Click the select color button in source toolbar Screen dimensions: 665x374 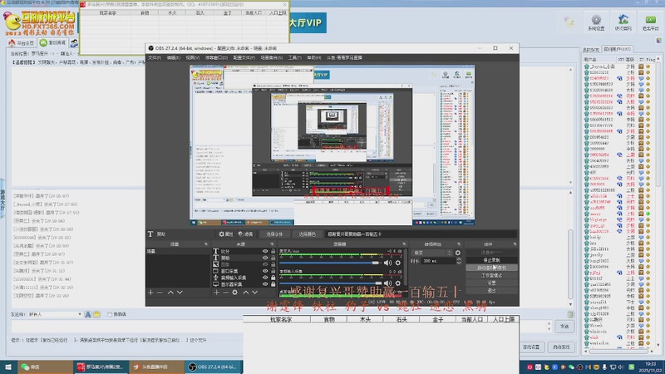(307, 234)
